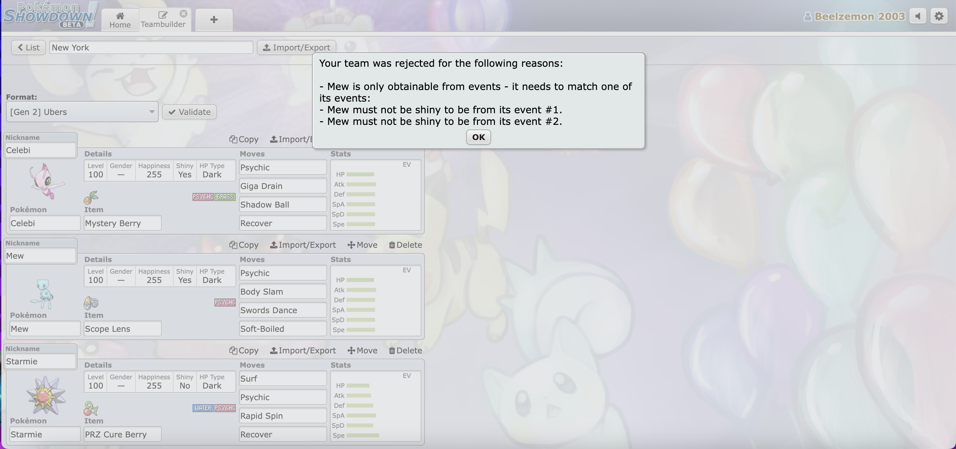Image resolution: width=956 pixels, height=449 pixels.
Task: Select Celebi's Shadow Ball move
Action: 283,204
